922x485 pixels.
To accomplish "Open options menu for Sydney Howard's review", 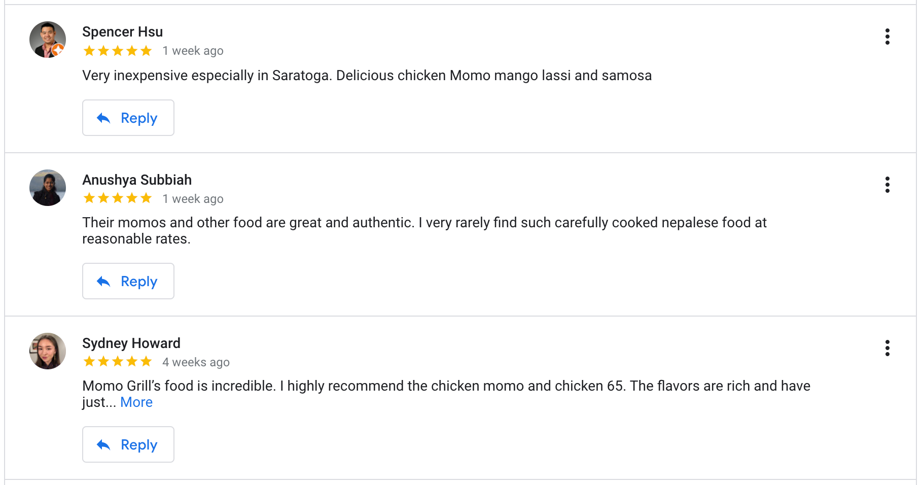I will (887, 348).
